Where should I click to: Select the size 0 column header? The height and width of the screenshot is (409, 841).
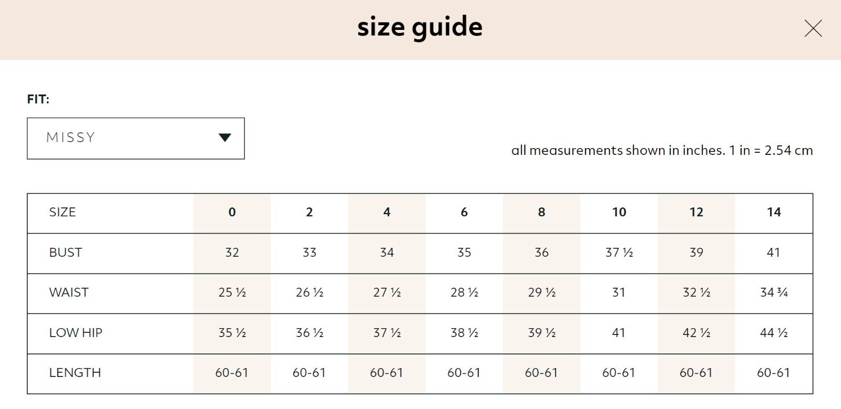point(232,212)
